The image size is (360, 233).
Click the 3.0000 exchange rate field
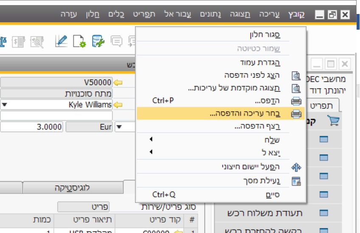[31, 127]
